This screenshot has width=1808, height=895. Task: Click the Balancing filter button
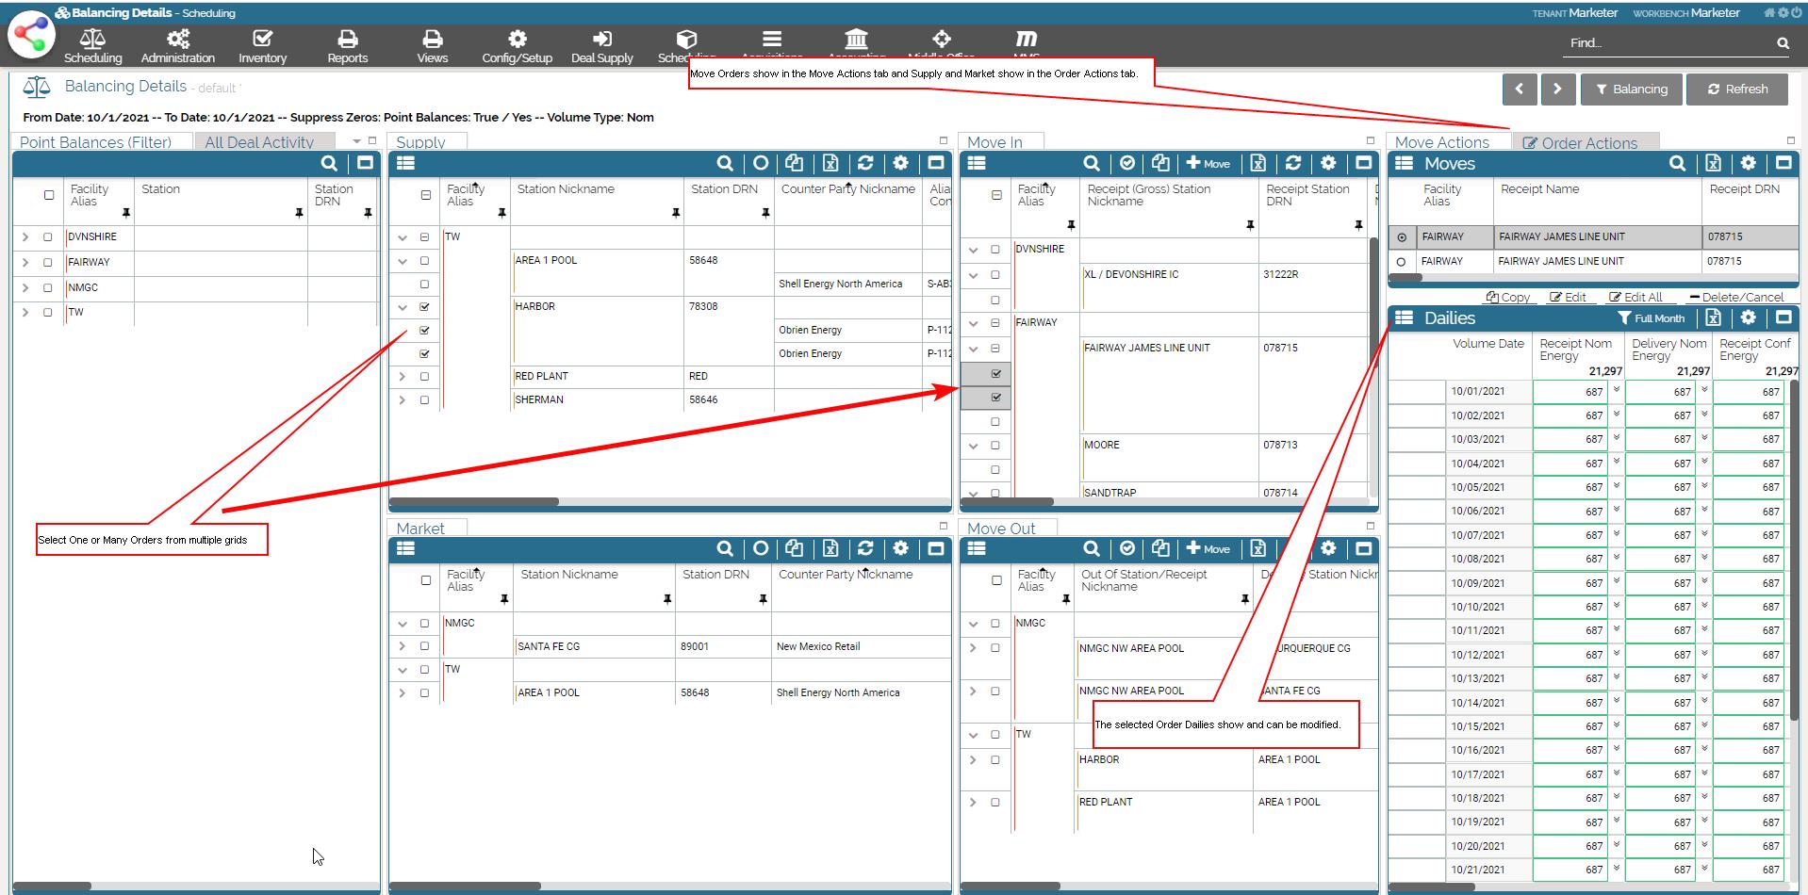[1631, 89]
